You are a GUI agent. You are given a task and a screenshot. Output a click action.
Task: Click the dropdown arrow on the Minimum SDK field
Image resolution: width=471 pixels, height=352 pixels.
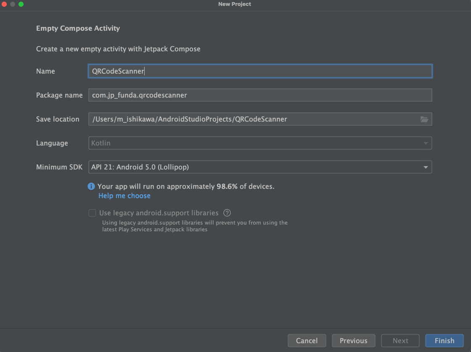tap(426, 167)
